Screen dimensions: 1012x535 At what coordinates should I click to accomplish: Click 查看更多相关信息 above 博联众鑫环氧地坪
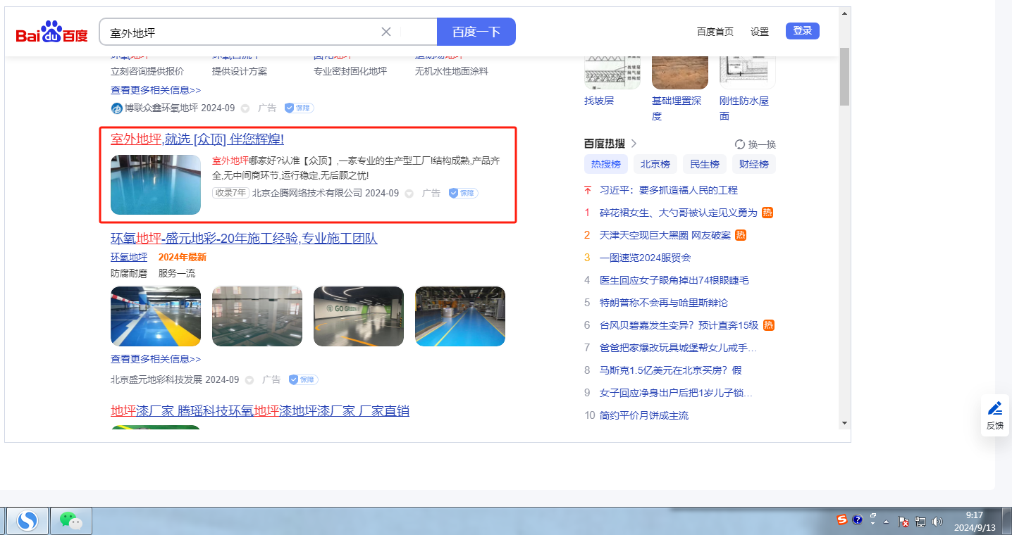[156, 90]
